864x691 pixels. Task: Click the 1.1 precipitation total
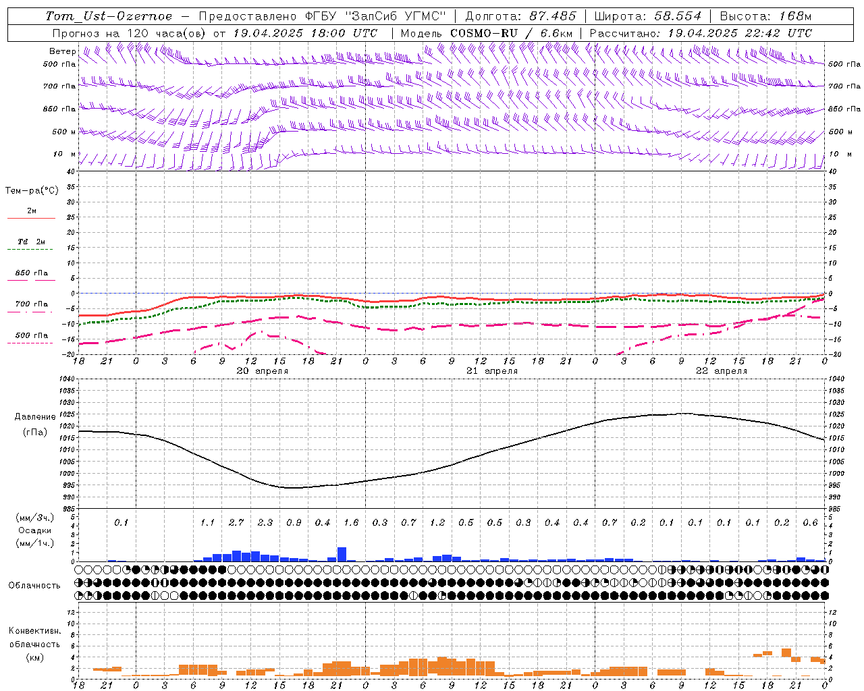point(207,523)
